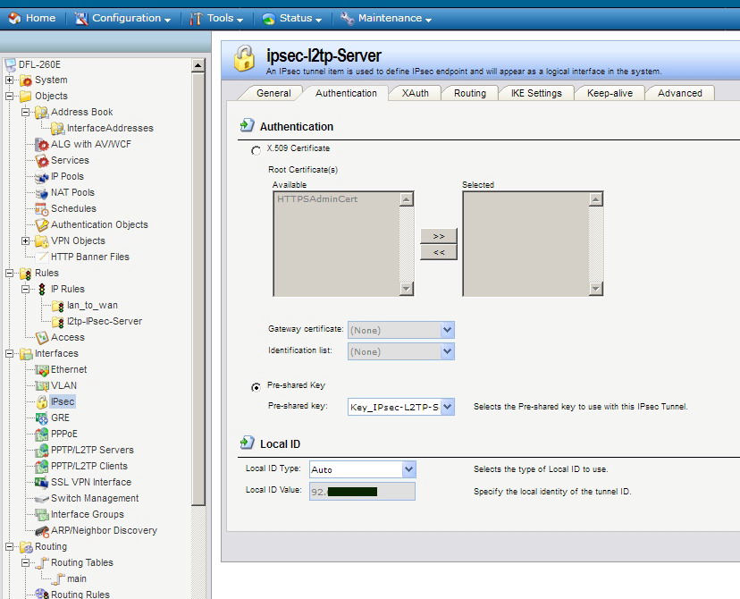The width and height of the screenshot is (740, 599).
Task: Open the Pre-shared key dropdown
Action: 447,407
